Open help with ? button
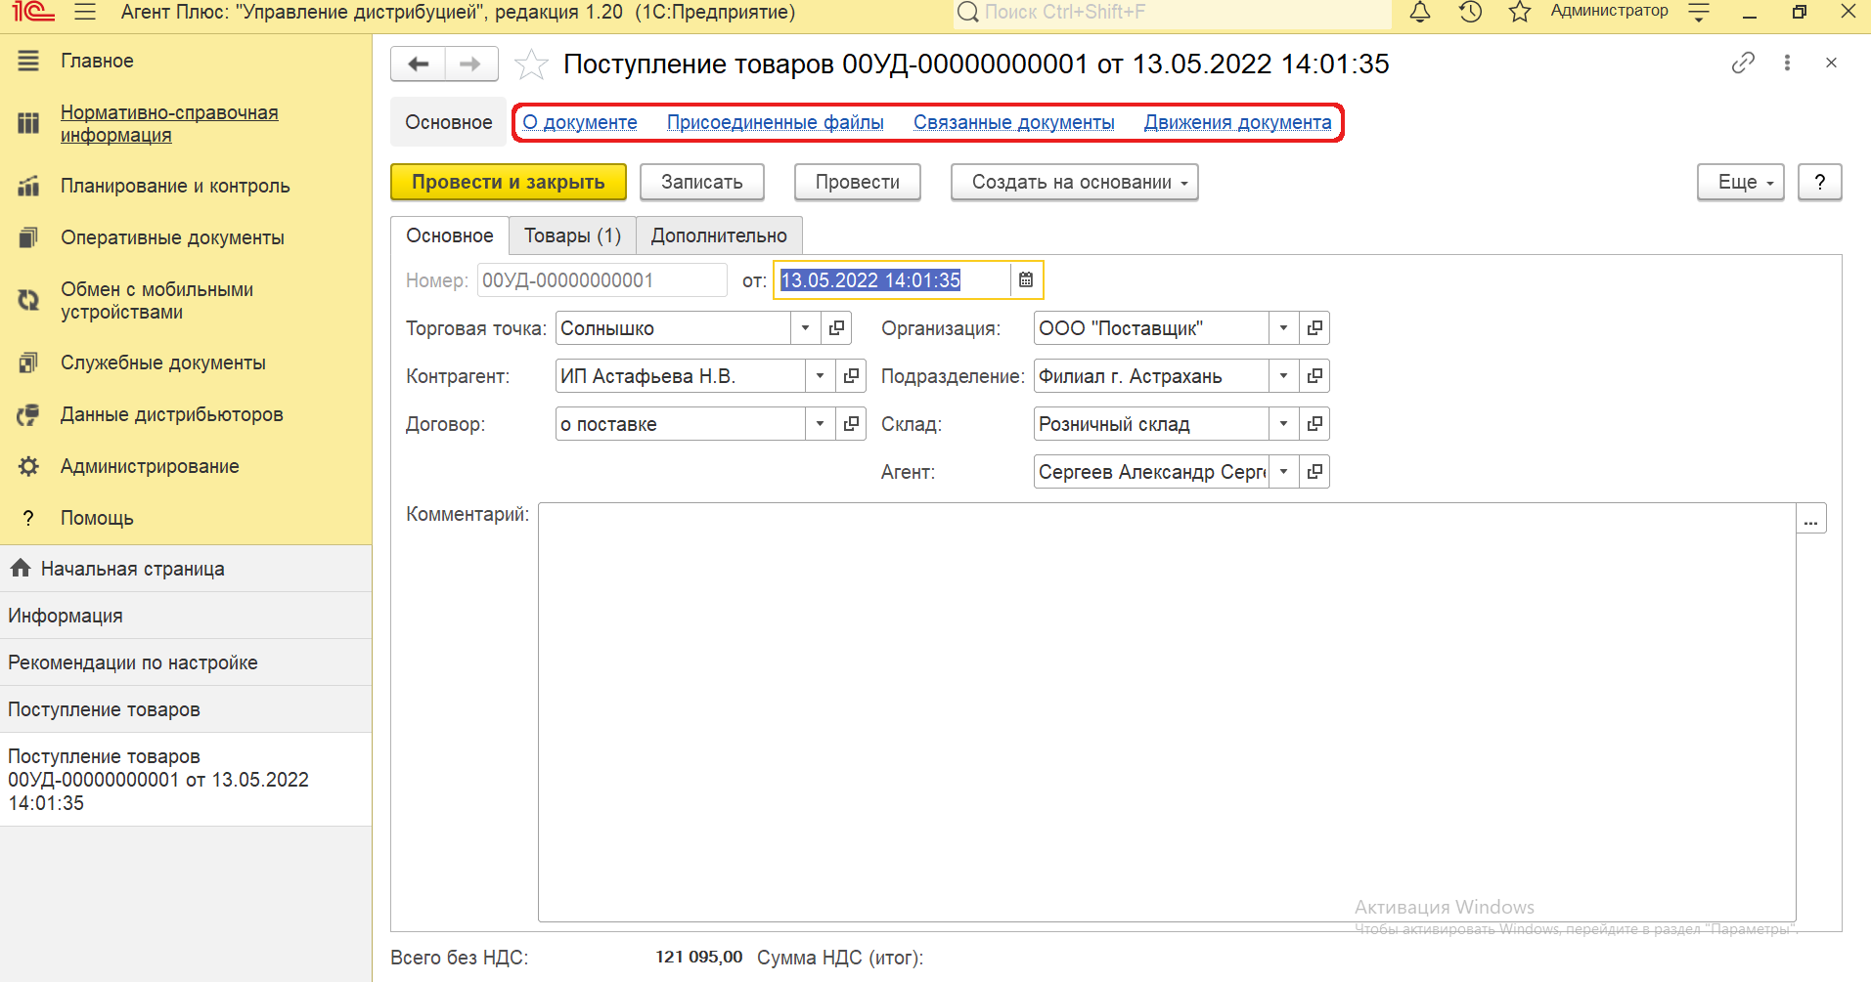The height and width of the screenshot is (982, 1871). pyautogui.click(x=1819, y=182)
